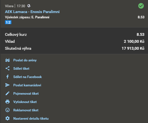148x123 pixels.
Task: Open Nastavení detailu tiketu
Action: [x=31, y=119]
